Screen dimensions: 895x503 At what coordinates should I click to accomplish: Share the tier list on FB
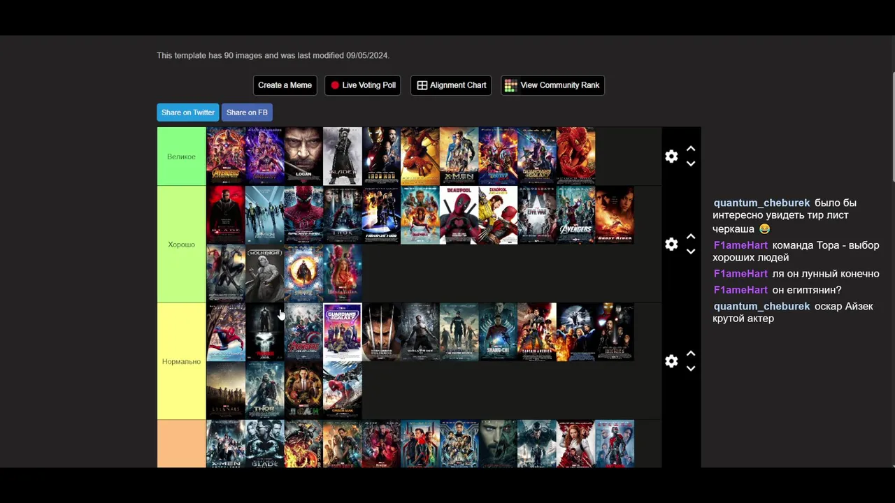247,112
